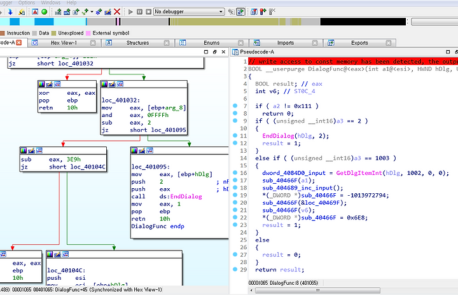
Task: Click the open function calls graph icon
Action: [x=58, y=11]
